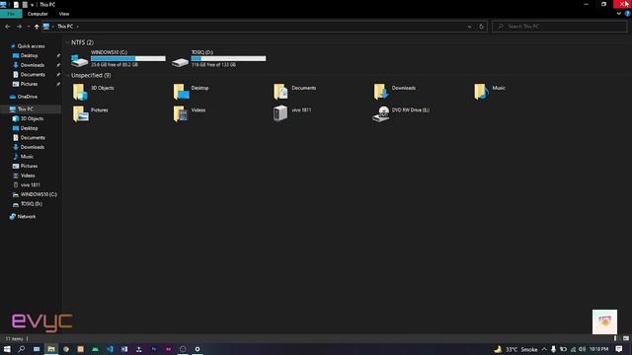Go back using the Back arrow
Screen dimensions: 632x355
pos(7,27)
